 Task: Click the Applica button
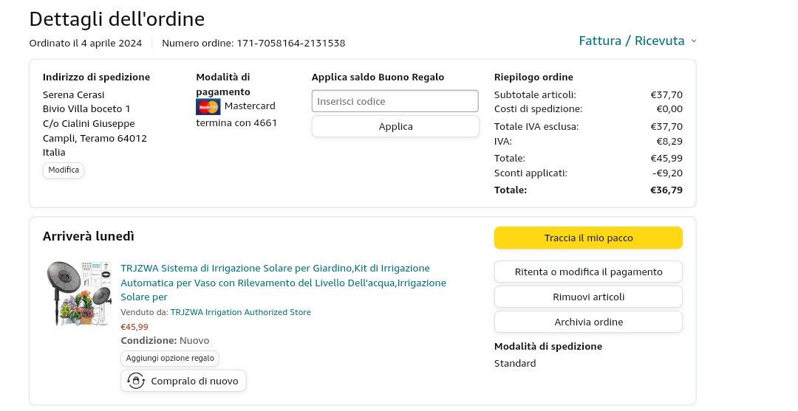click(395, 126)
